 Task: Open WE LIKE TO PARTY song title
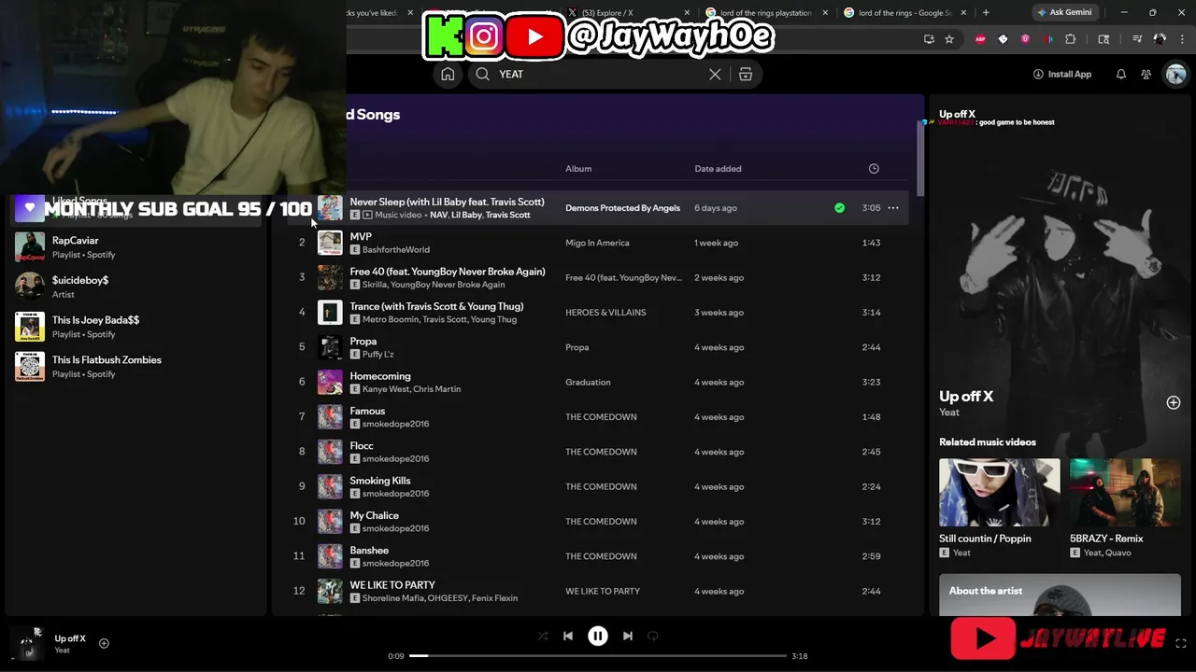click(x=392, y=585)
